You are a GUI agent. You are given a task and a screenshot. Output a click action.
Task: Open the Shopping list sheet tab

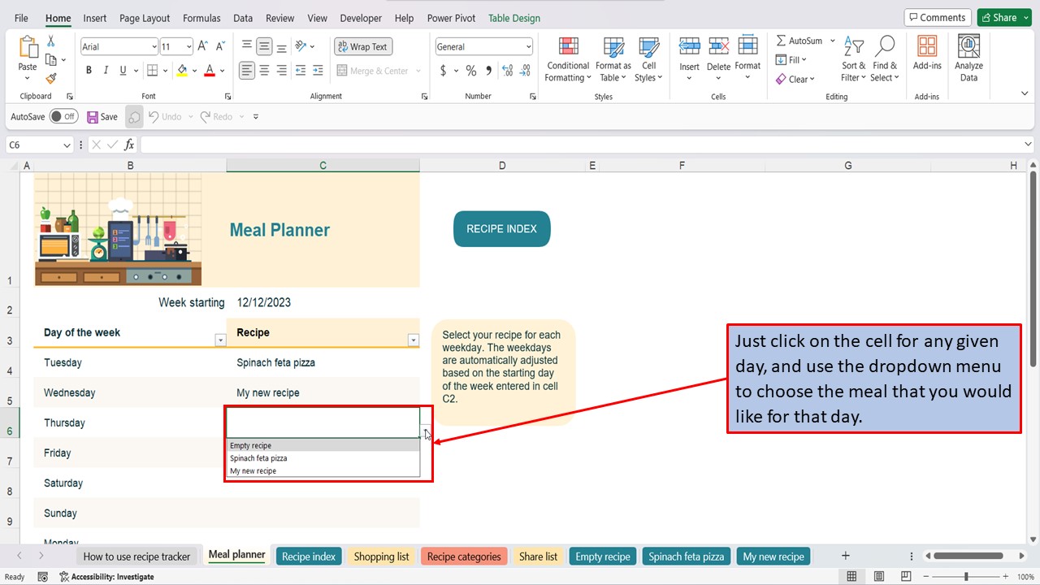tap(380, 556)
